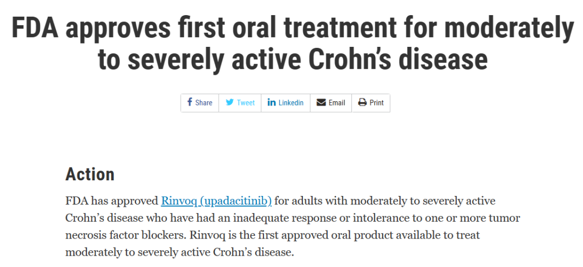Click the LinkedIn 'in' logo icon
583x267 pixels.
pos(272,102)
